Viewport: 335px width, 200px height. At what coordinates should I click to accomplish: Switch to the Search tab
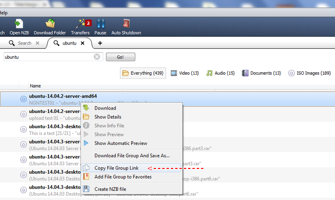24,43
